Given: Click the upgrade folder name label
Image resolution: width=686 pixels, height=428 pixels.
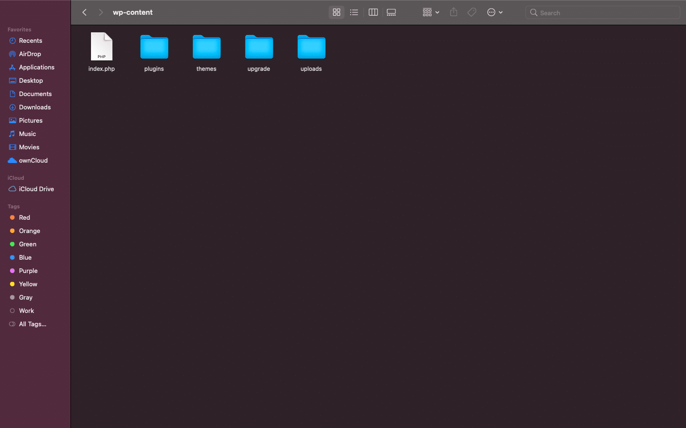Looking at the screenshot, I should pos(259,69).
